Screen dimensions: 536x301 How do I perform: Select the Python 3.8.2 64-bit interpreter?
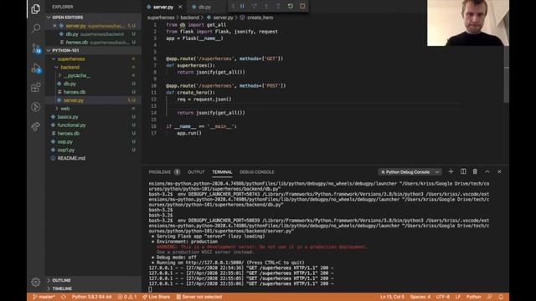tap(91, 297)
